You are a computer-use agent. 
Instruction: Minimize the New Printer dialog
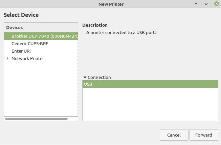click(197, 4)
